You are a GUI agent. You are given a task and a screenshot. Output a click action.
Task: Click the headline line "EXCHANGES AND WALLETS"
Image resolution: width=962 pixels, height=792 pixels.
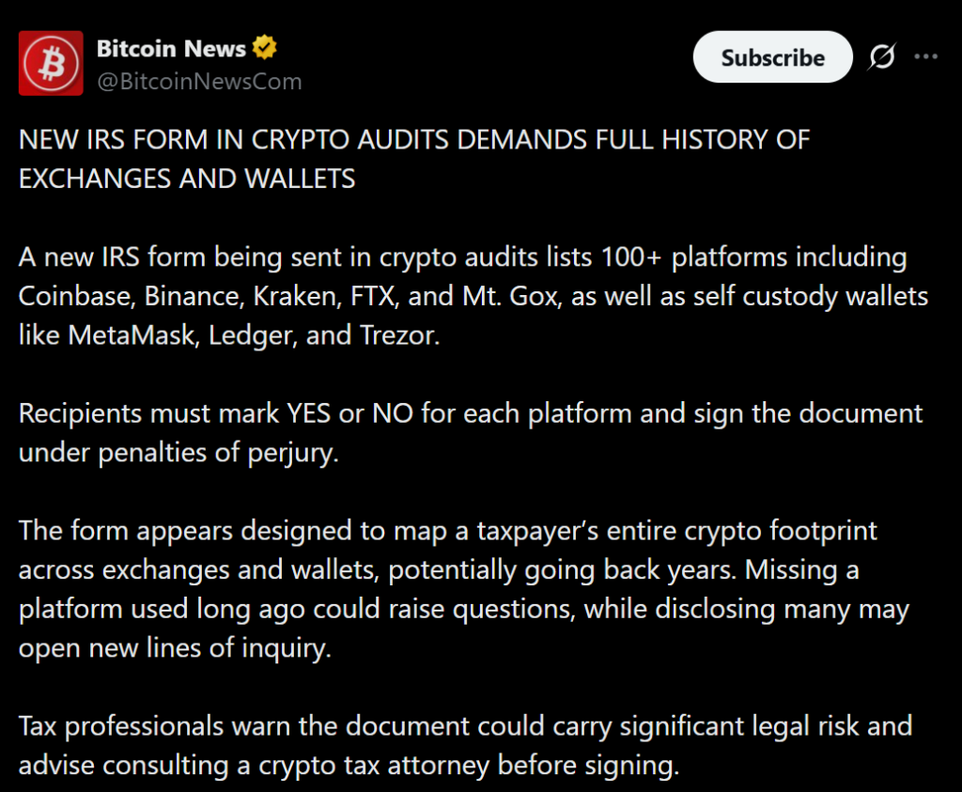pos(187,179)
